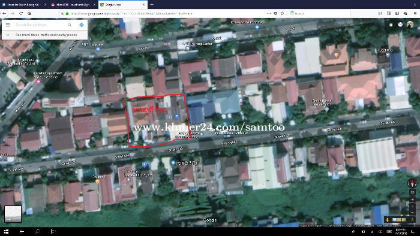420x236 pixels.
Task: Go back with the browser back button
Action: point(5,13)
